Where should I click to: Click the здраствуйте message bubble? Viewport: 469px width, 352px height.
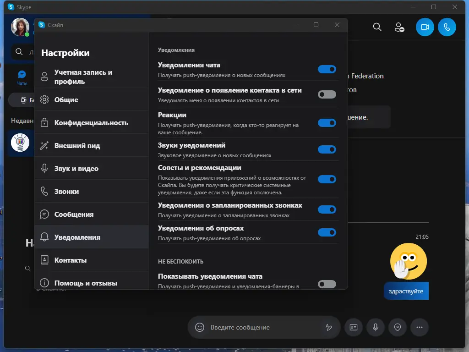(x=406, y=291)
